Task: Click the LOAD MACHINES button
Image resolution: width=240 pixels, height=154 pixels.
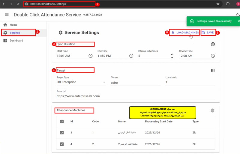Action: tap(184, 33)
